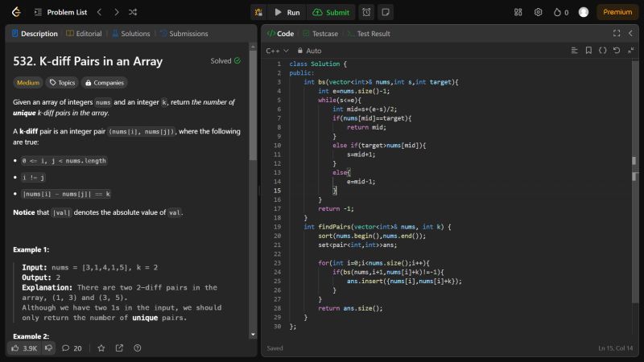Open the notes sticky icon
This screenshot has width=644, height=362.
coord(386,12)
